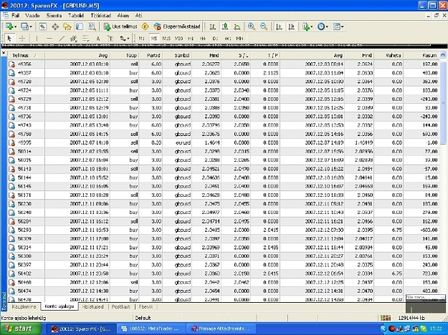Click the terminal vertical scrollbar thumb
This screenshot has width=448, height=335.
[443, 102]
